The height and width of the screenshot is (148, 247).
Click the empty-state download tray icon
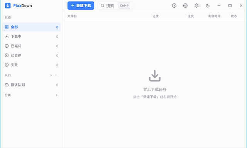click(155, 76)
